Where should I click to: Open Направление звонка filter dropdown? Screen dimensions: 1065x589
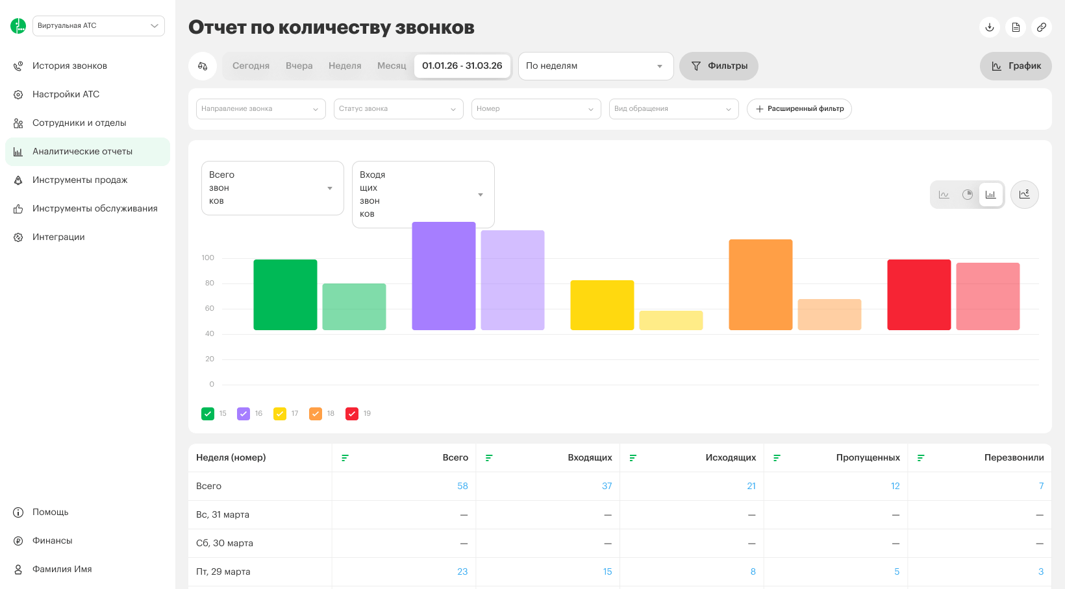pos(261,109)
